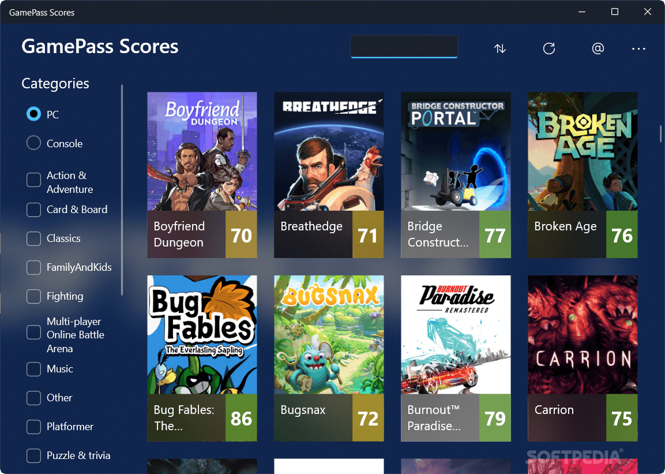Click the games grid scrollbar thumb

[x=660, y=134]
